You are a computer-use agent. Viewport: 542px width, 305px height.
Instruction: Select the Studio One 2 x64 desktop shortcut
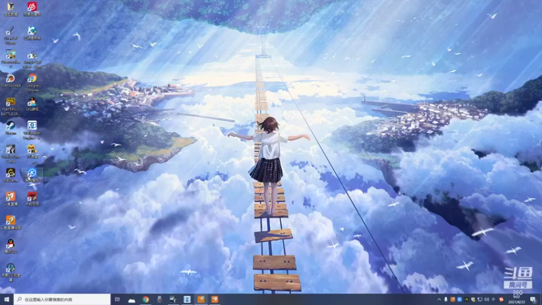[11, 154]
